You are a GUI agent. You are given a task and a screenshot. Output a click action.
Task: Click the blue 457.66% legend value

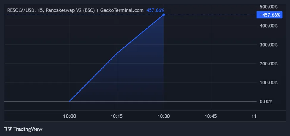155,10
